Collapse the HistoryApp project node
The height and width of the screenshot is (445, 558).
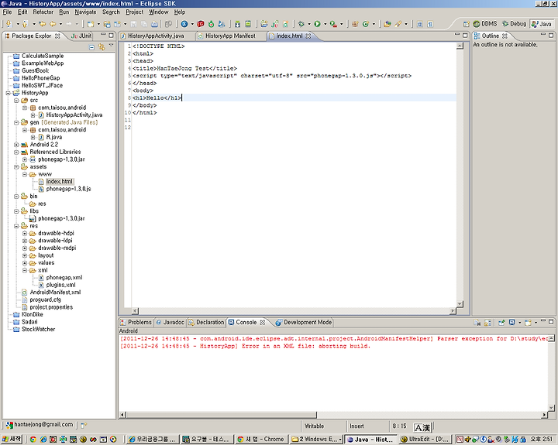click(8, 93)
